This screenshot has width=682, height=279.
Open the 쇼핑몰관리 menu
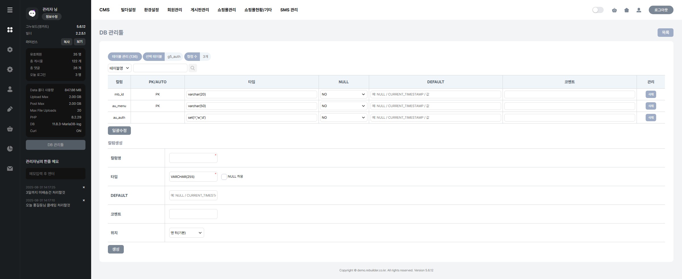[x=226, y=10]
